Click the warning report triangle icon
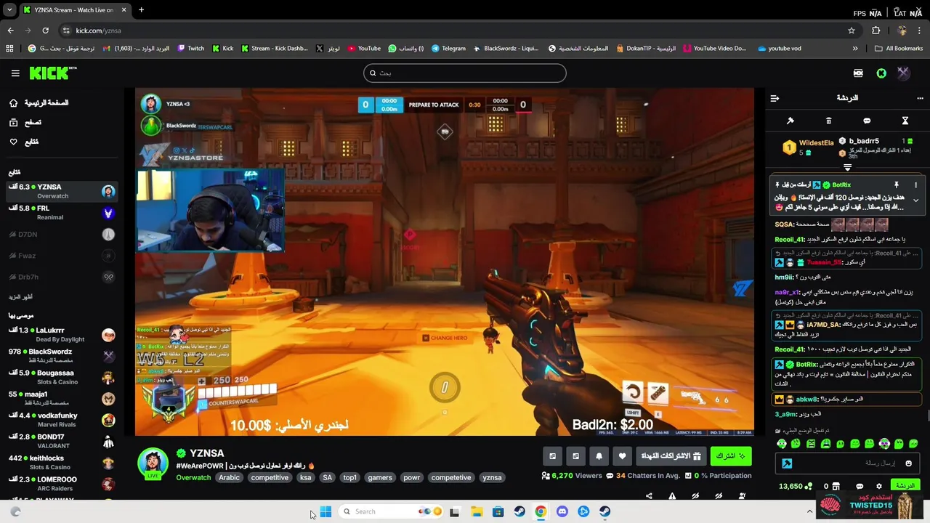The width and height of the screenshot is (930, 523). point(672,496)
